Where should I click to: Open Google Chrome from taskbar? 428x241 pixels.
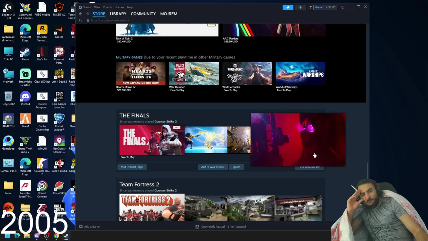point(56,236)
